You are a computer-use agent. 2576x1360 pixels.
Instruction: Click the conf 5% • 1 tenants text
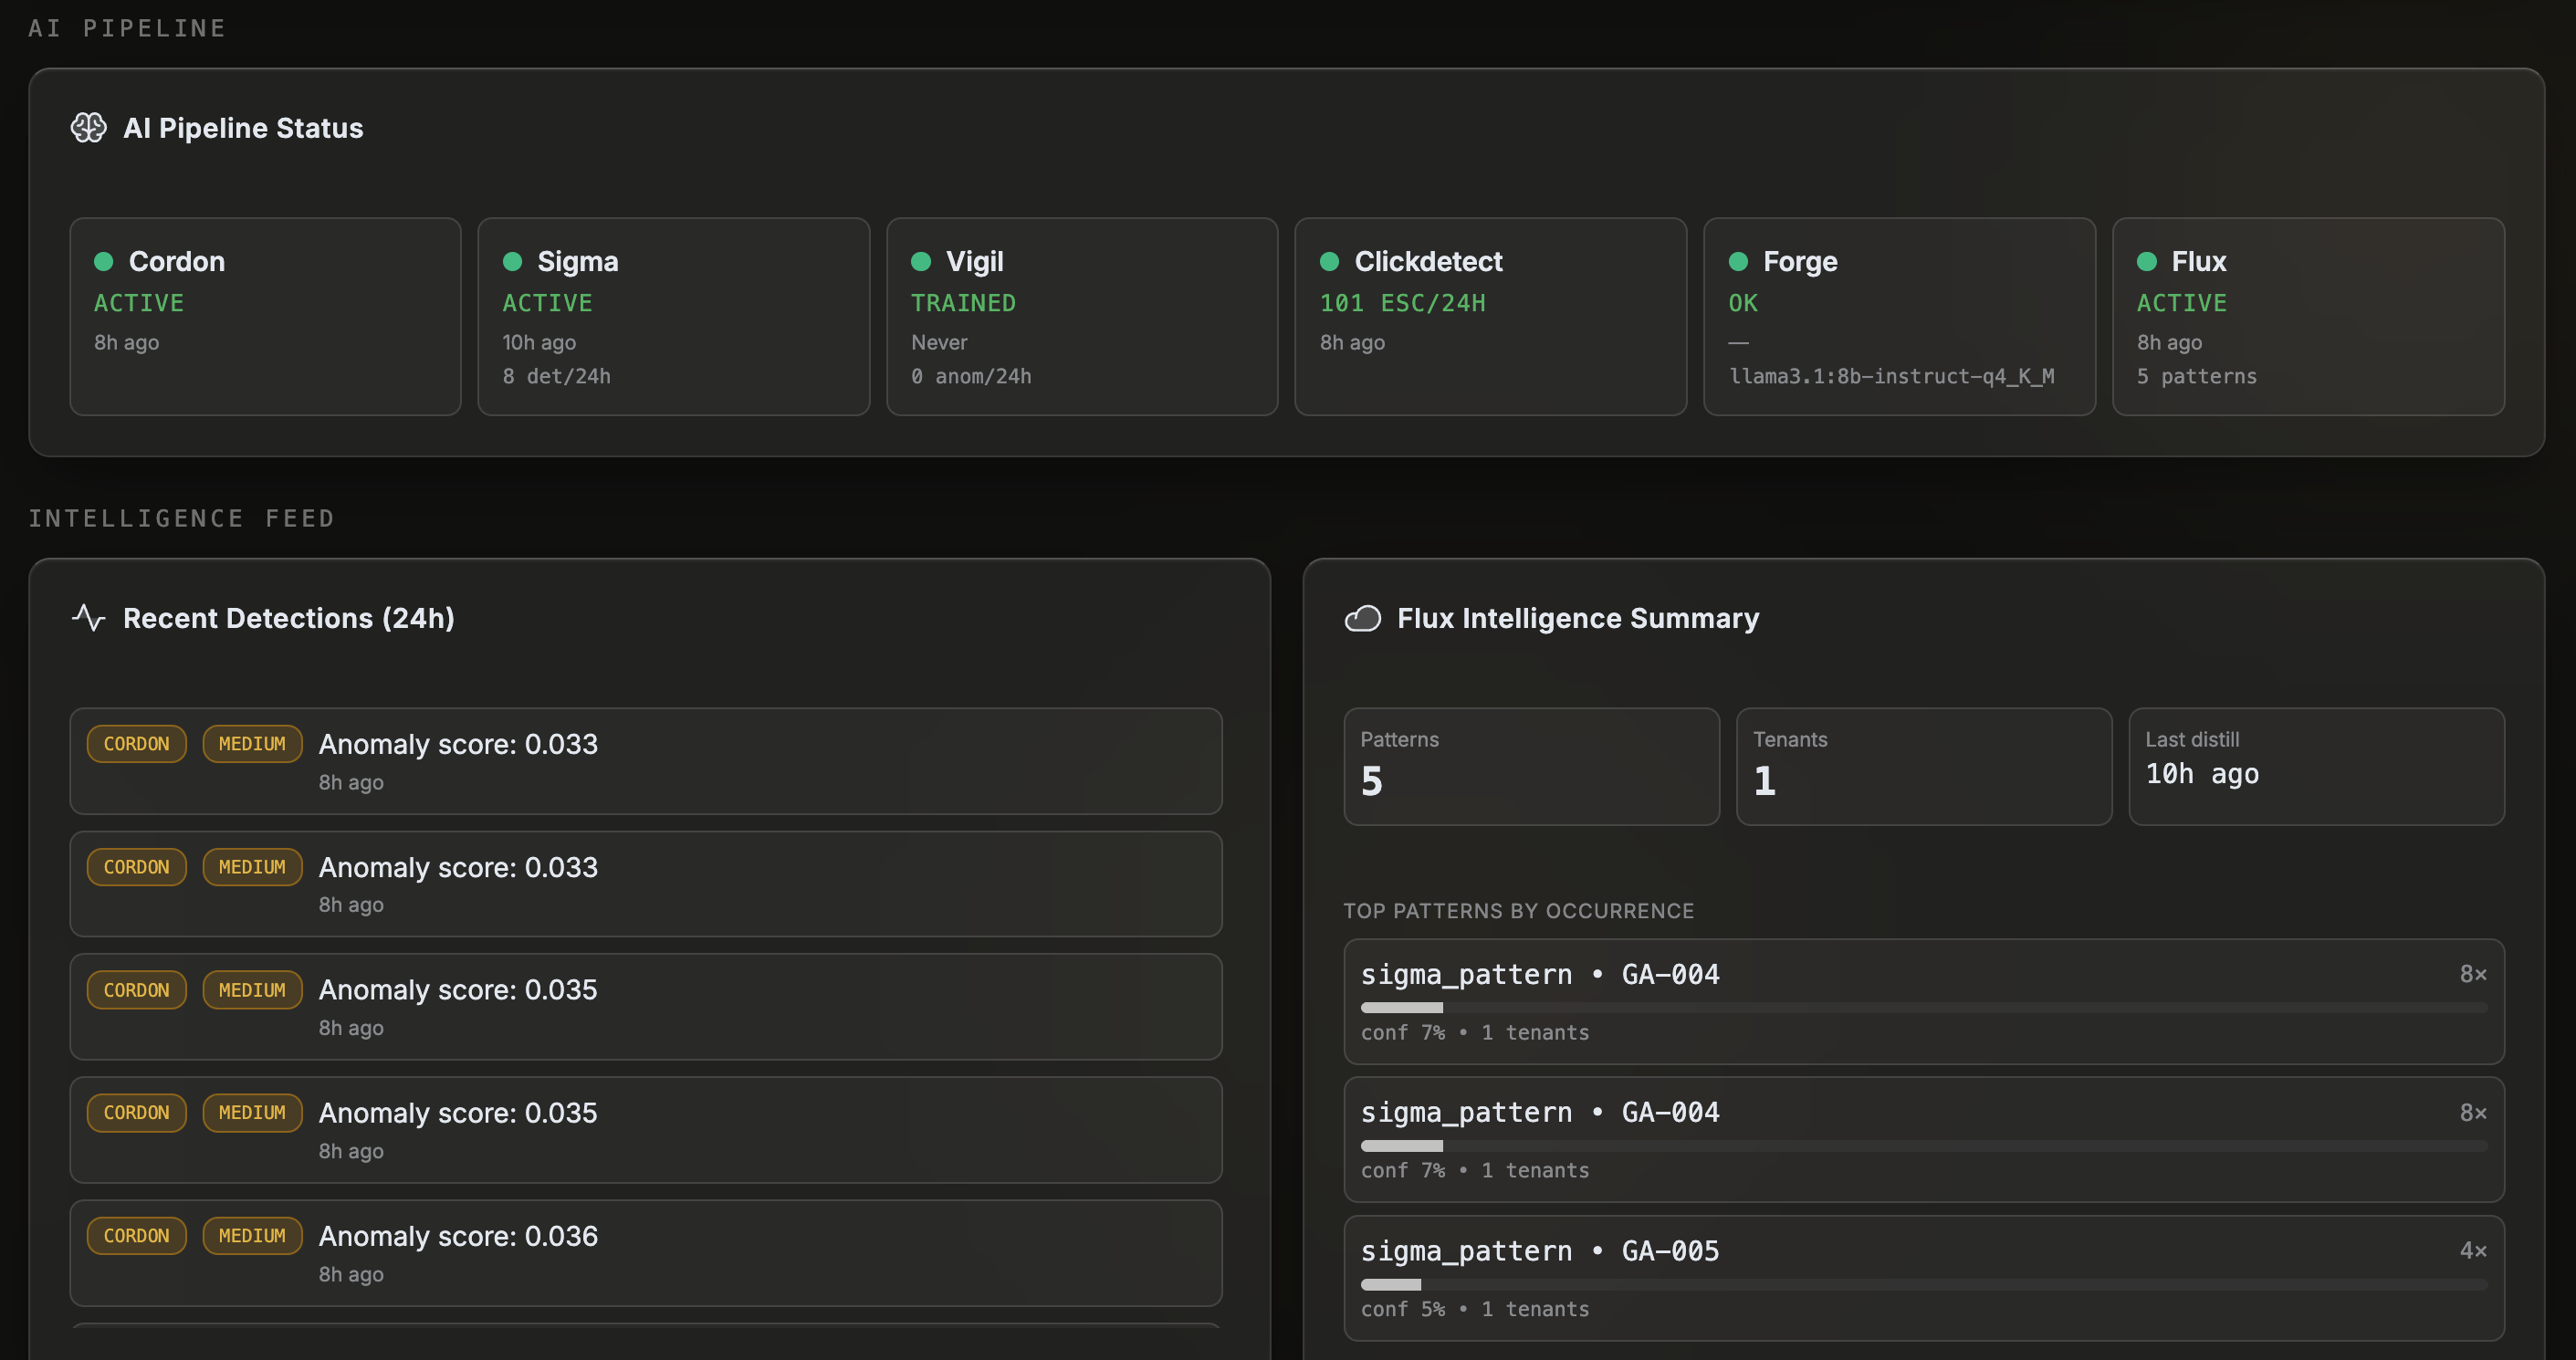click(x=1474, y=1308)
